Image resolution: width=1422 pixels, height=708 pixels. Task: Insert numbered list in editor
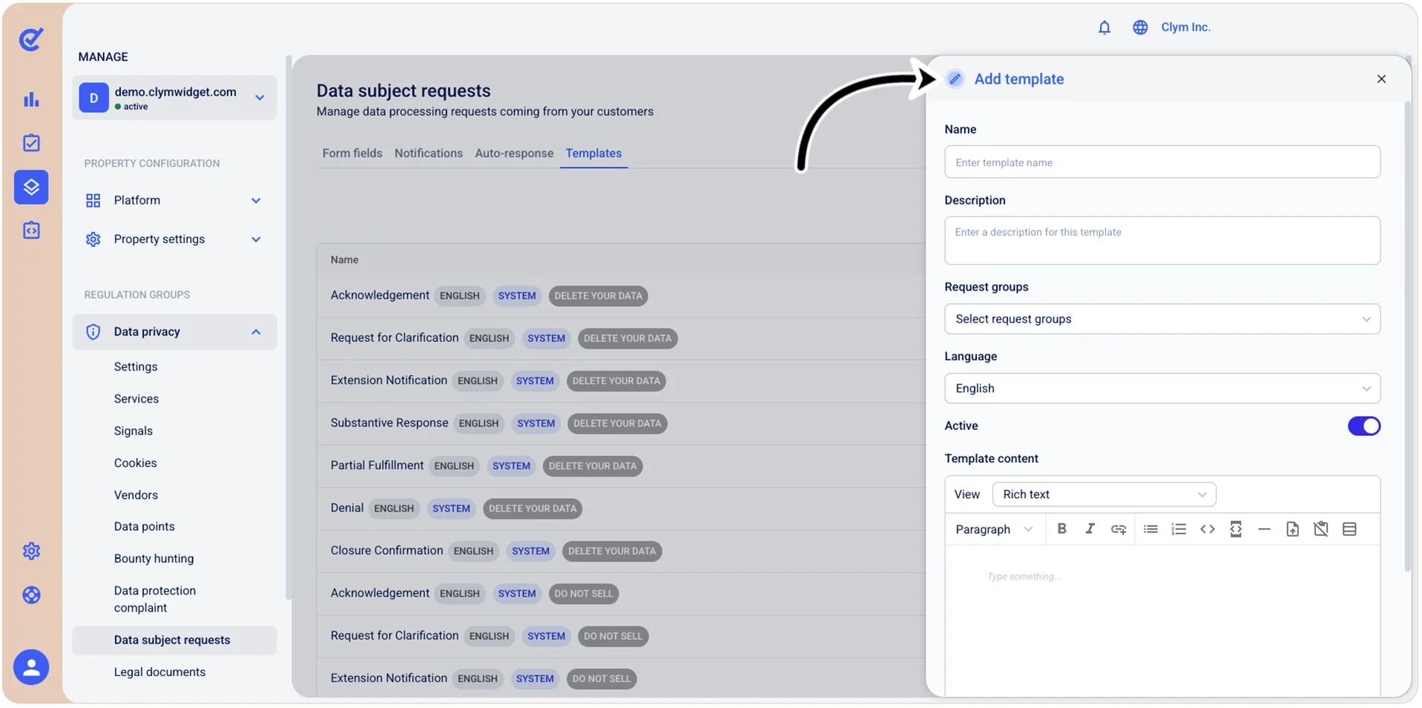point(1179,529)
